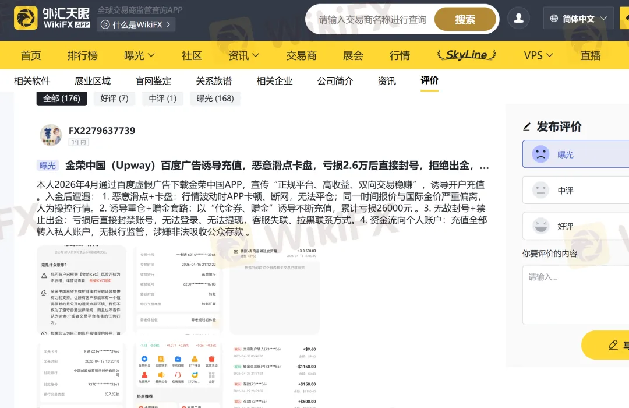Open 排行榜 in navigation

pos(82,55)
